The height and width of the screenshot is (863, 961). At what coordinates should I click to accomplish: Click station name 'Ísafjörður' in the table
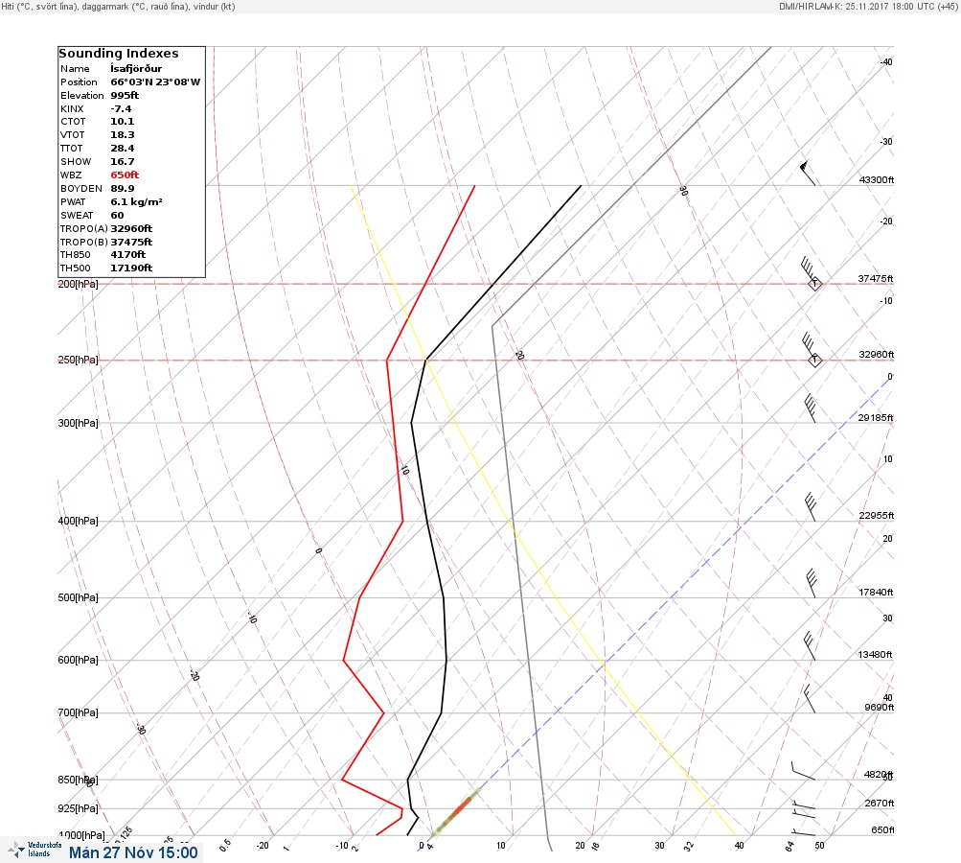pos(136,69)
